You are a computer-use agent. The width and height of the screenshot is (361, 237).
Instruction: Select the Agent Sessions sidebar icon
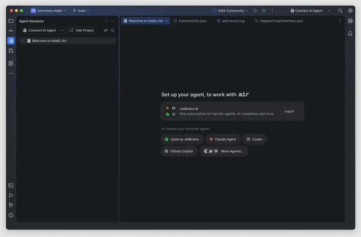click(11, 41)
